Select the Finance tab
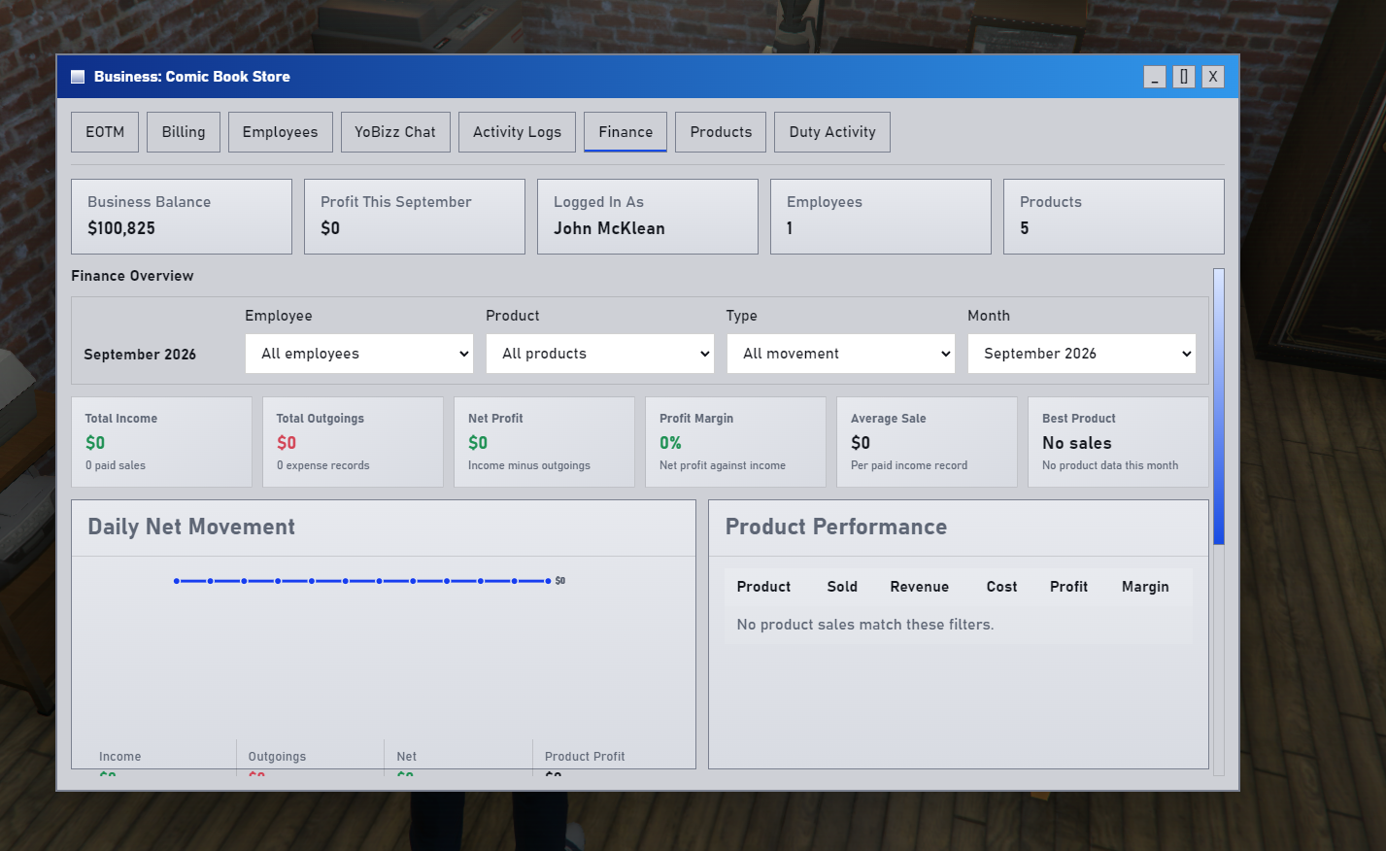1386x851 pixels. pos(625,132)
